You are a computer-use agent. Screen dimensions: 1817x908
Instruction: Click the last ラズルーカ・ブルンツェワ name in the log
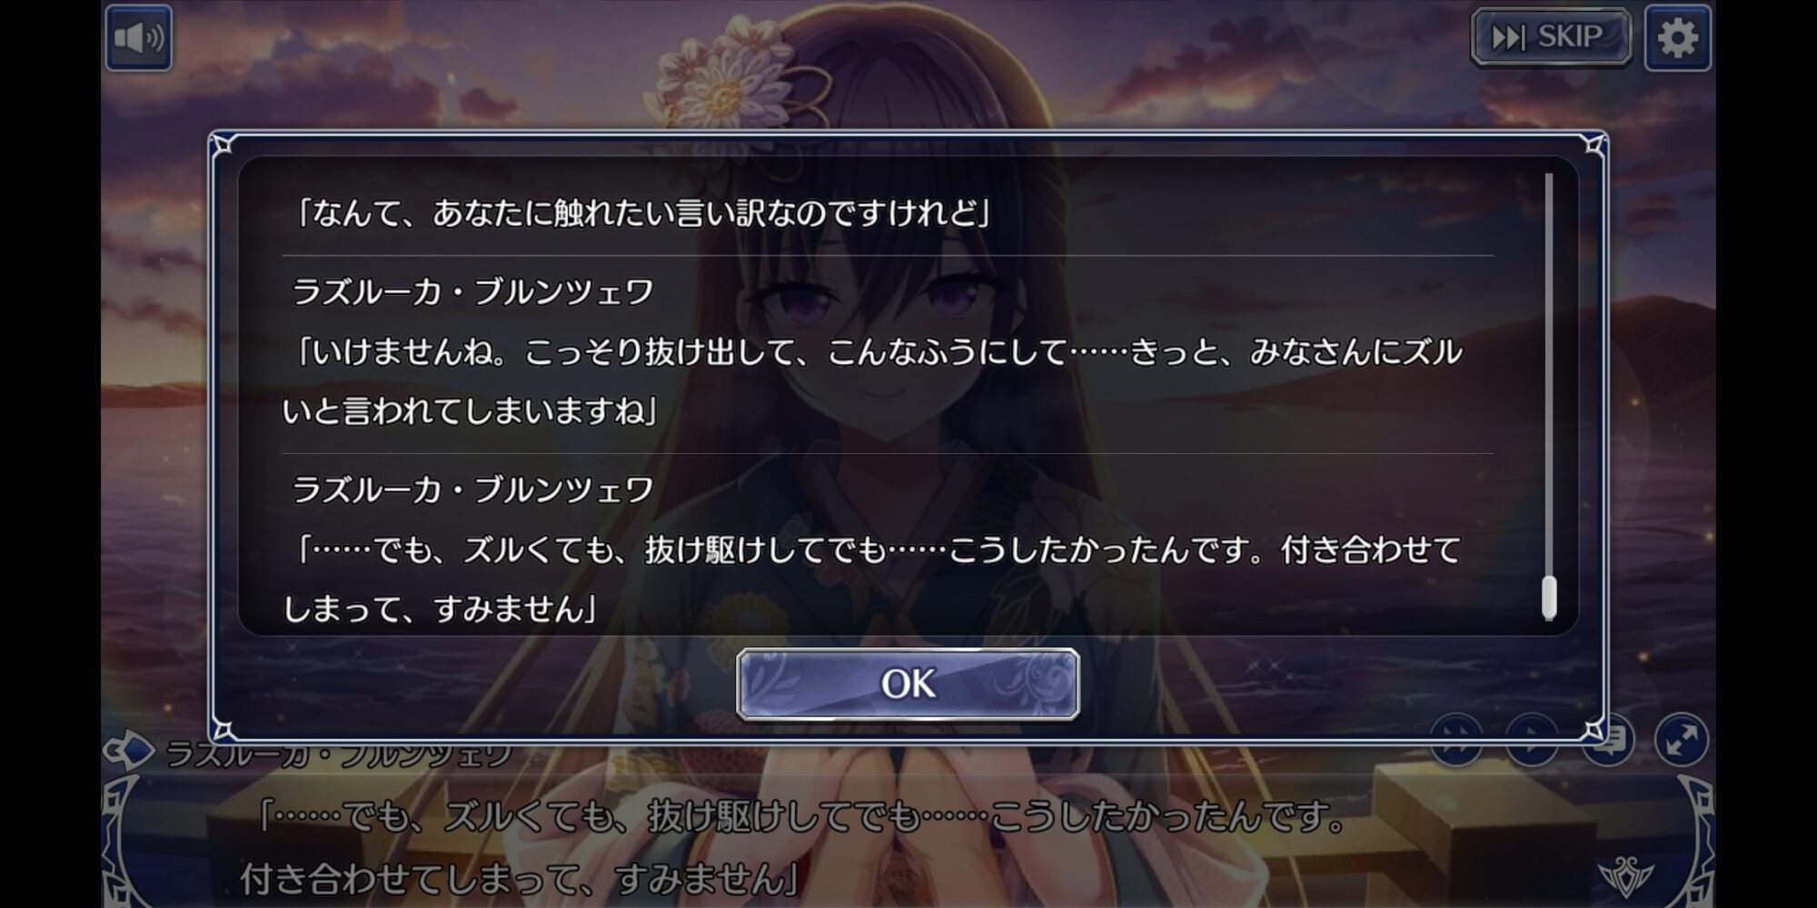(x=472, y=489)
